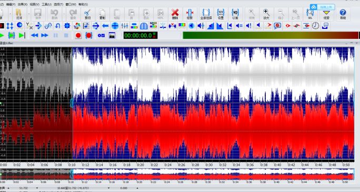This screenshot has height=192, width=360.
Task: Click the red X Delete icon
Action: coord(175,14)
